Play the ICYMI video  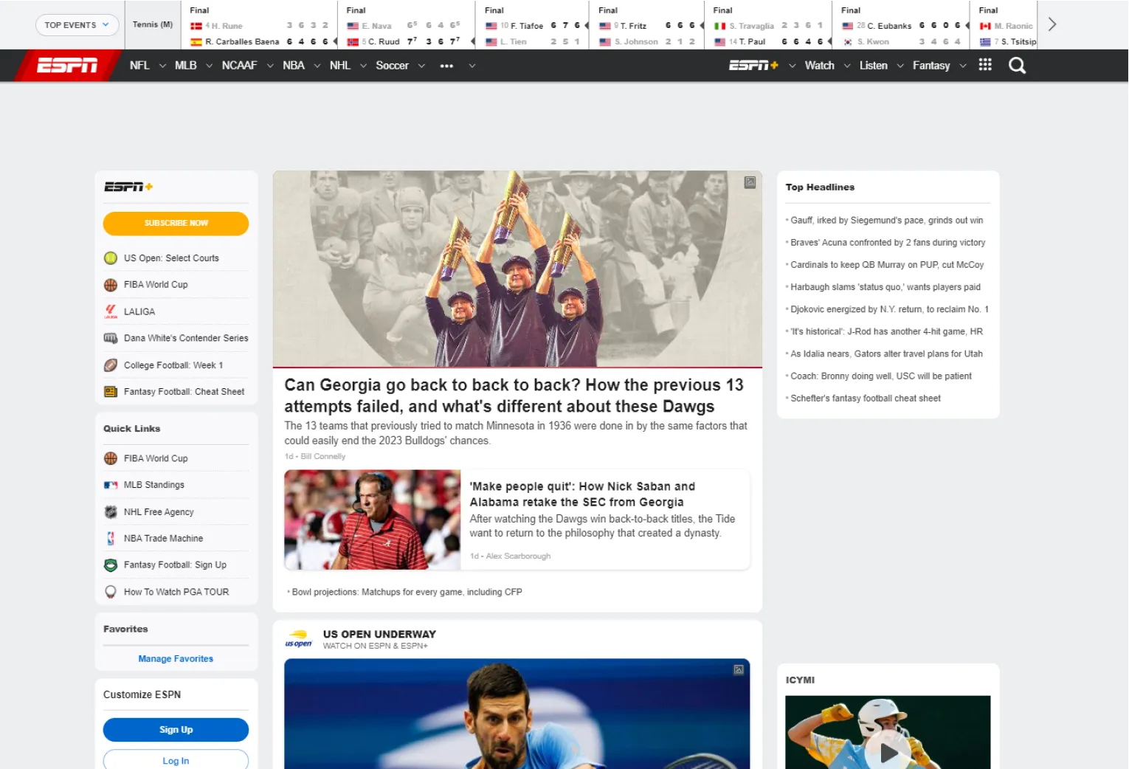888,752
